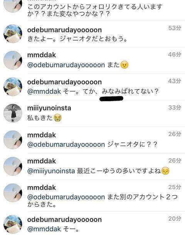This screenshot has width=185, height=235.
Task: Tap odebumarudayoooon avatar on 20分 comment
Action: [x=13, y=225]
